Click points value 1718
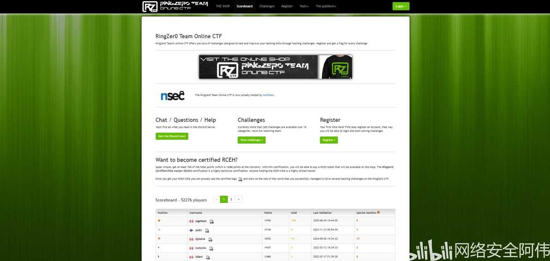Screen dimensions: 550x261 coord(267,230)
